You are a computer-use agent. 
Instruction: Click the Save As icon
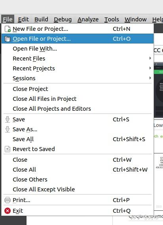8,129
